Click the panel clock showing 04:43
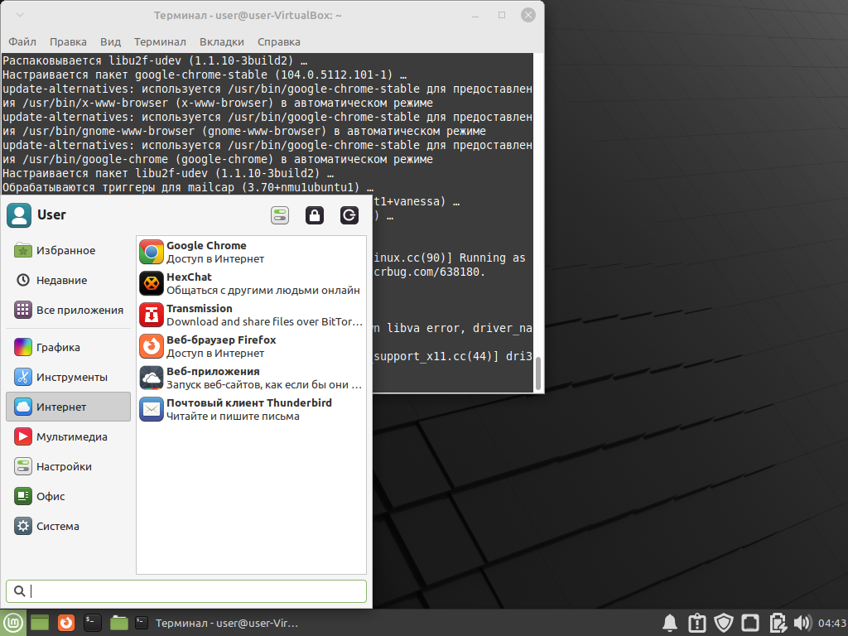 [831, 623]
